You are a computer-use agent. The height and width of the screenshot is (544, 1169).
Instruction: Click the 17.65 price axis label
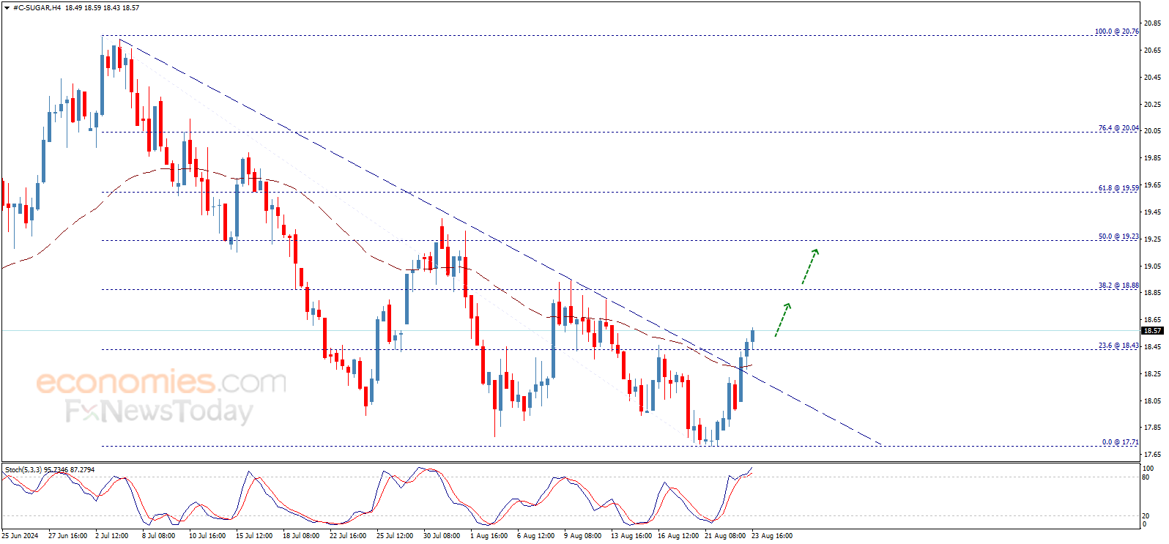click(x=1152, y=455)
